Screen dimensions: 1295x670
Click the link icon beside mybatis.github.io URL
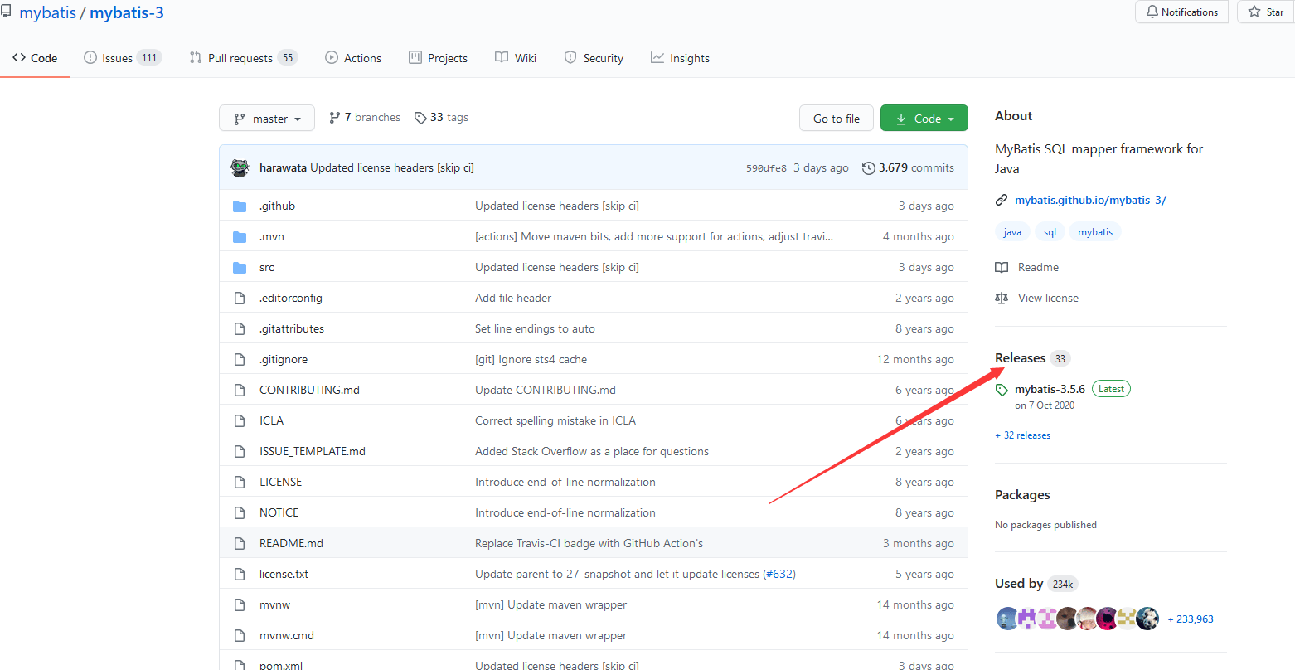[x=1002, y=201]
